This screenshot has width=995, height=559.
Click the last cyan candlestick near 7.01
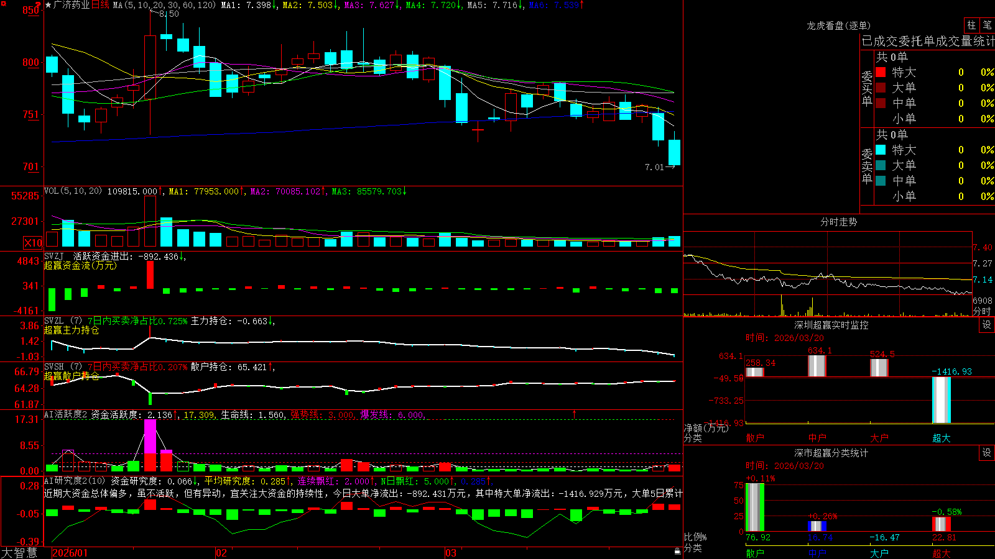[674, 152]
